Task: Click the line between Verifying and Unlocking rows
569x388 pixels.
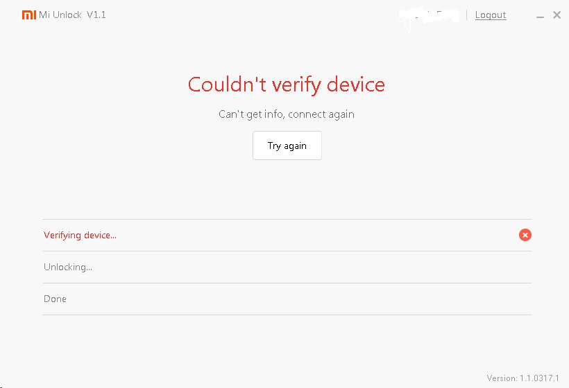Action: [x=287, y=251]
